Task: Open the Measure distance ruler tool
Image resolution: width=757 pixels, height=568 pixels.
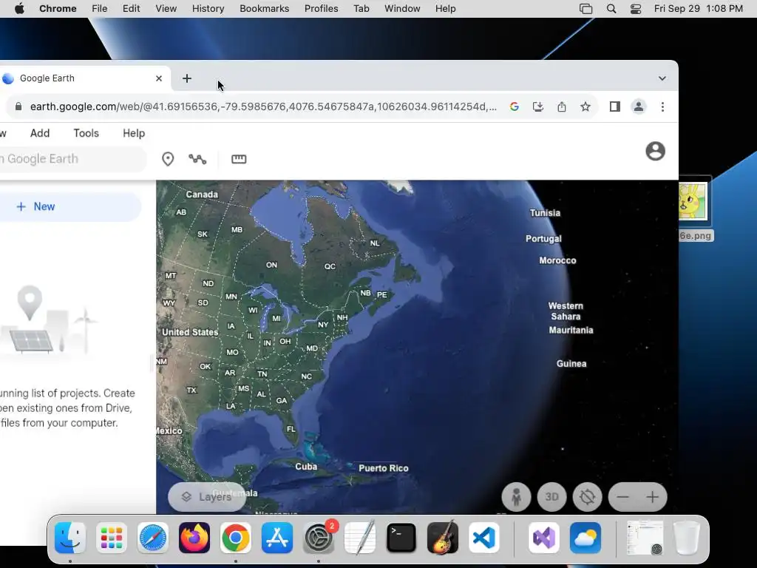Action: tap(239, 159)
